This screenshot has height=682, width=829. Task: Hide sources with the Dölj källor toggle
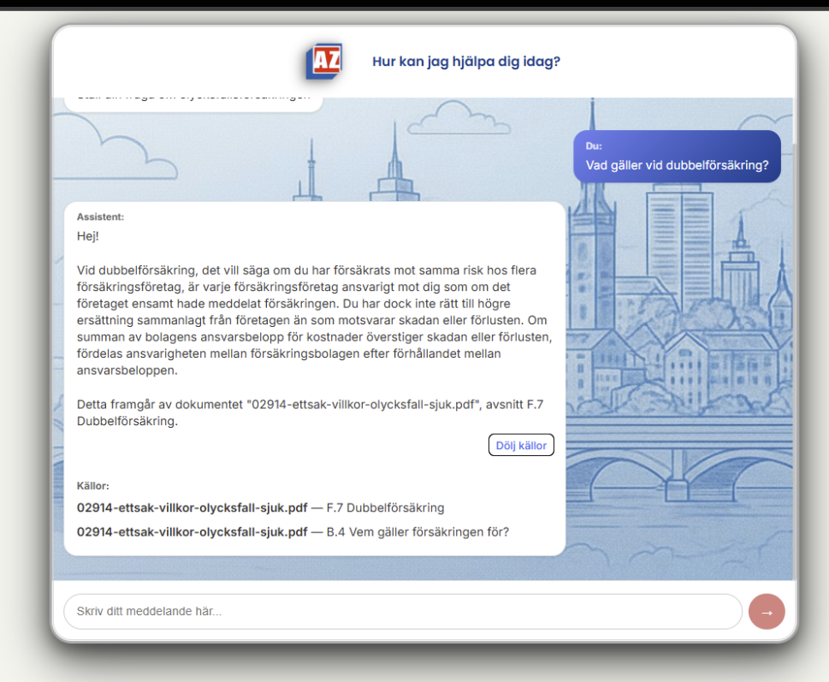521,445
